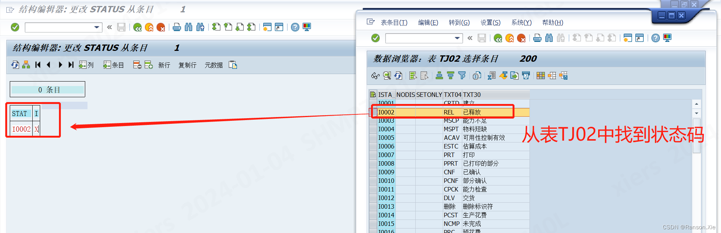Click the I0002 value field in structure editor
The height and width of the screenshot is (233, 721).
pos(21,129)
